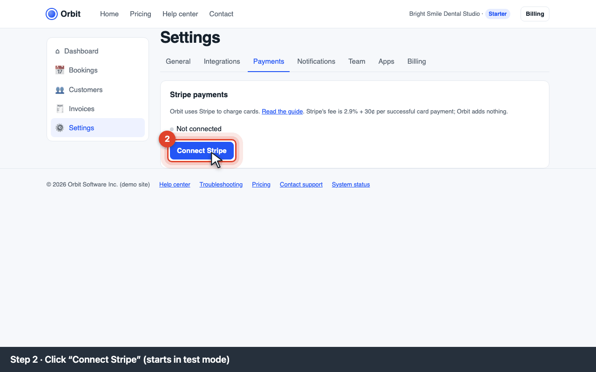Follow the footer Help center link
This screenshot has width=596, height=372.
[175, 185]
